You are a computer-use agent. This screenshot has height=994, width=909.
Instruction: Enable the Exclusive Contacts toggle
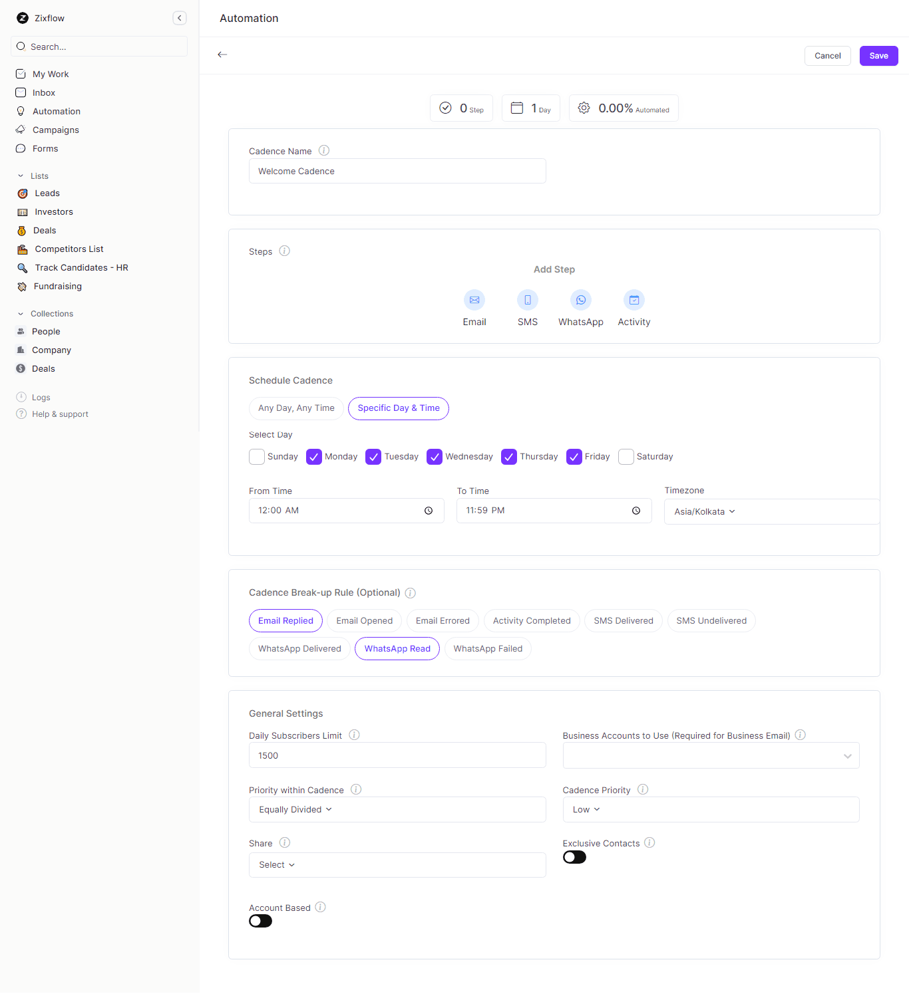(574, 857)
